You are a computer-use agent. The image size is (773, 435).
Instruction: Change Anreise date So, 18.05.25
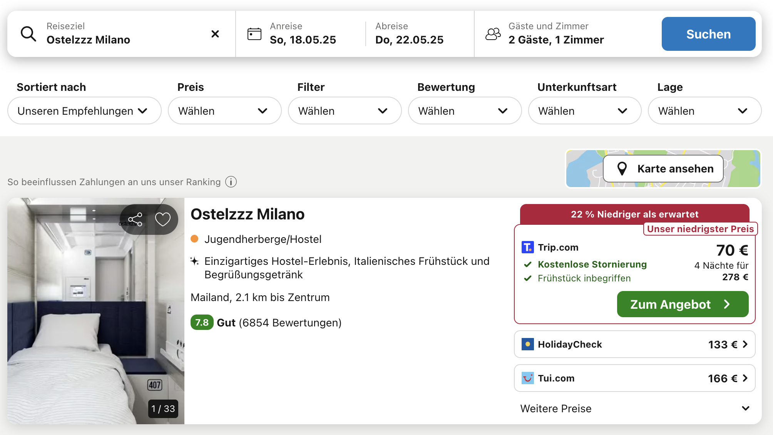coord(303,34)
